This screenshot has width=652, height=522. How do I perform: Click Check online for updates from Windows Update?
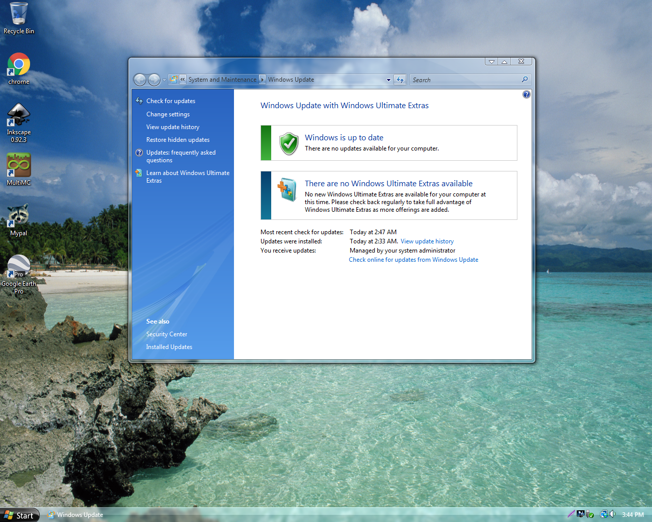pyautogui.click(x=413, y=260)
